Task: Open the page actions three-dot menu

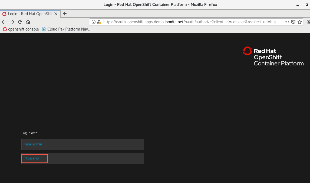Action: click(287, 22)
